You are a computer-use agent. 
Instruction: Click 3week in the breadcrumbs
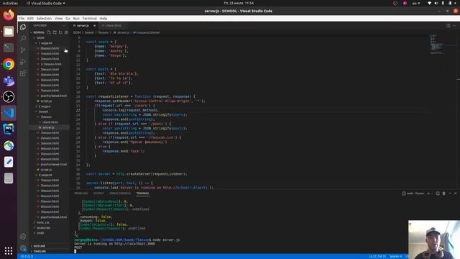[89, 32]
